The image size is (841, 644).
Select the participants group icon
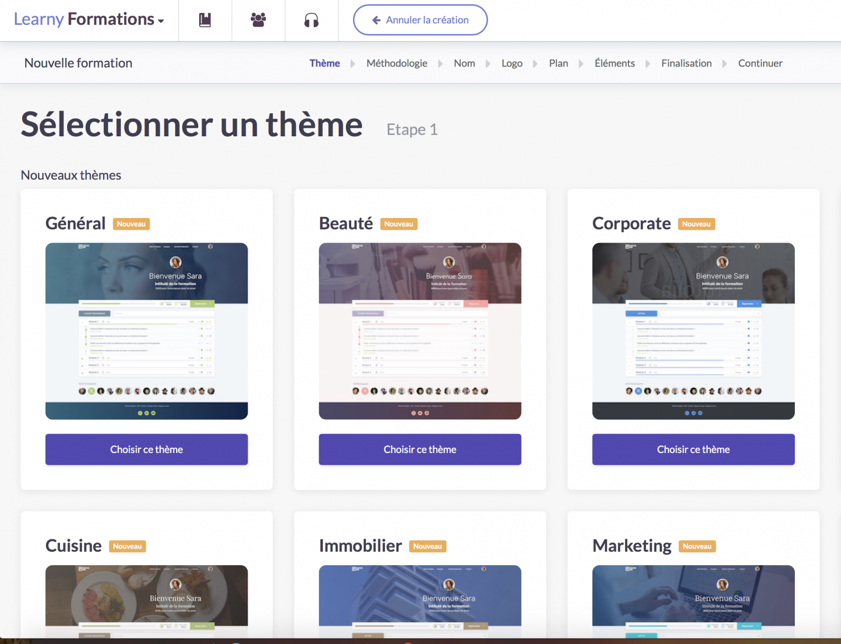[258, 19]
